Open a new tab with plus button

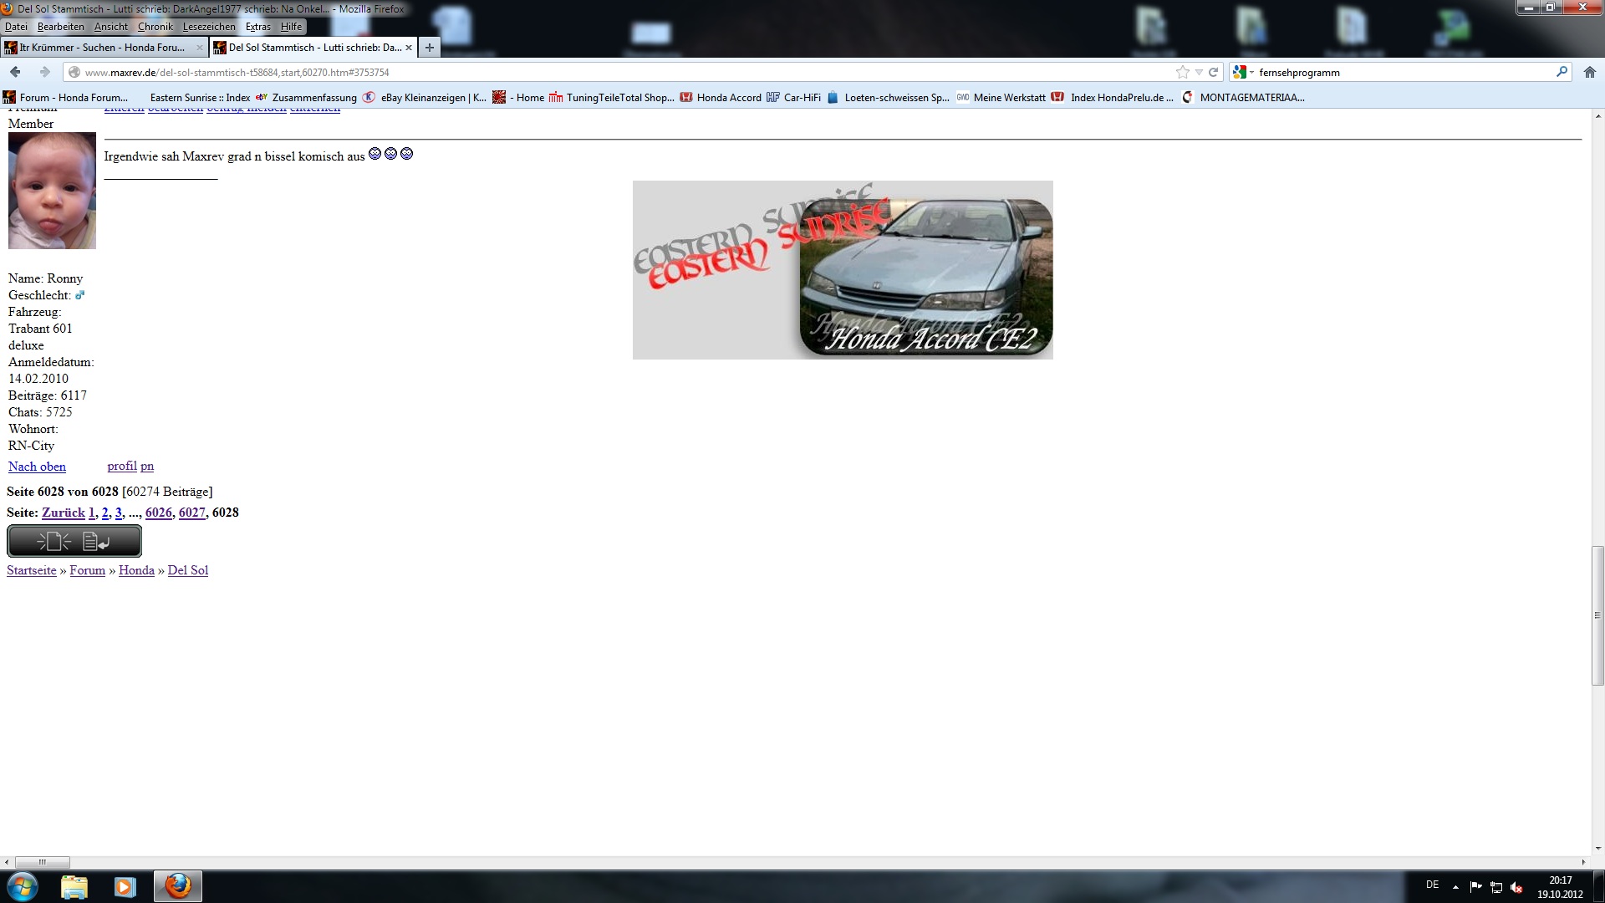tap(429, 48)
